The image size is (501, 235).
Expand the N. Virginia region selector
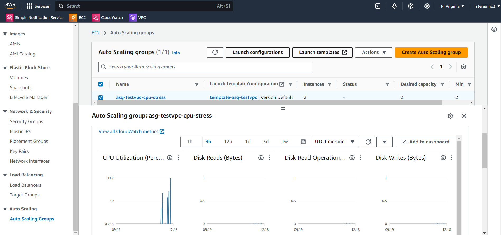tap(452, 6)
